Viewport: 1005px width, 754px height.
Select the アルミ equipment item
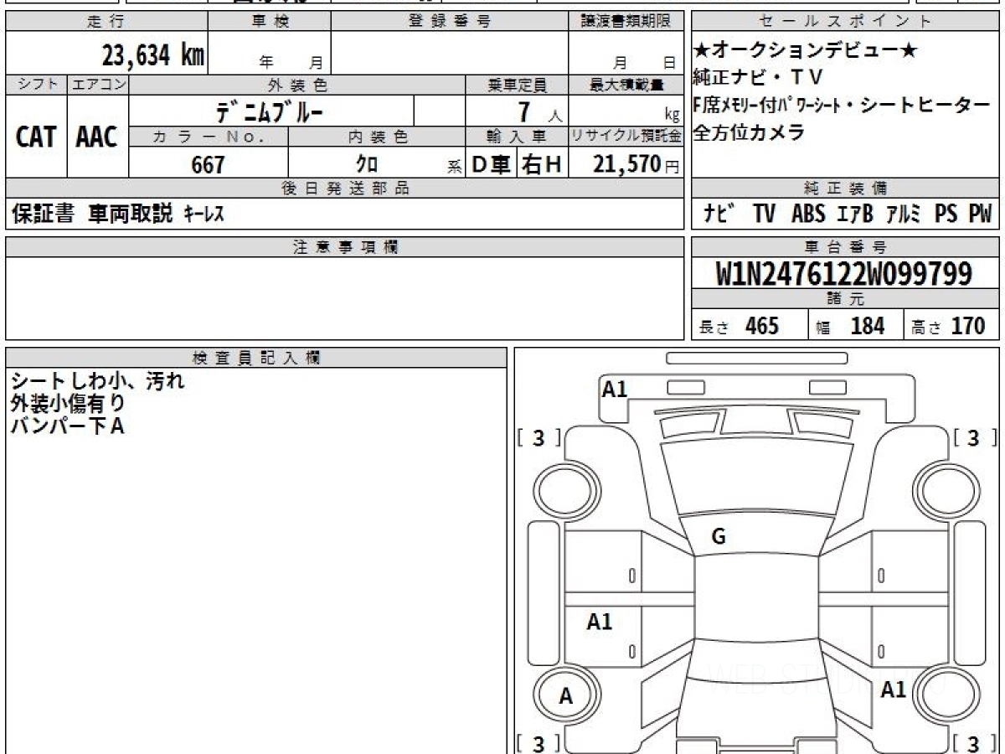(x=903, y=214)
